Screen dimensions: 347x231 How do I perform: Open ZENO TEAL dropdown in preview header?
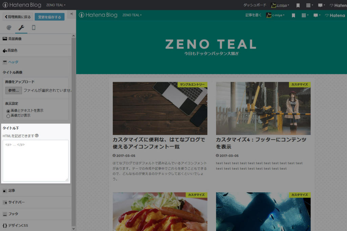click(x=132, y=15)
